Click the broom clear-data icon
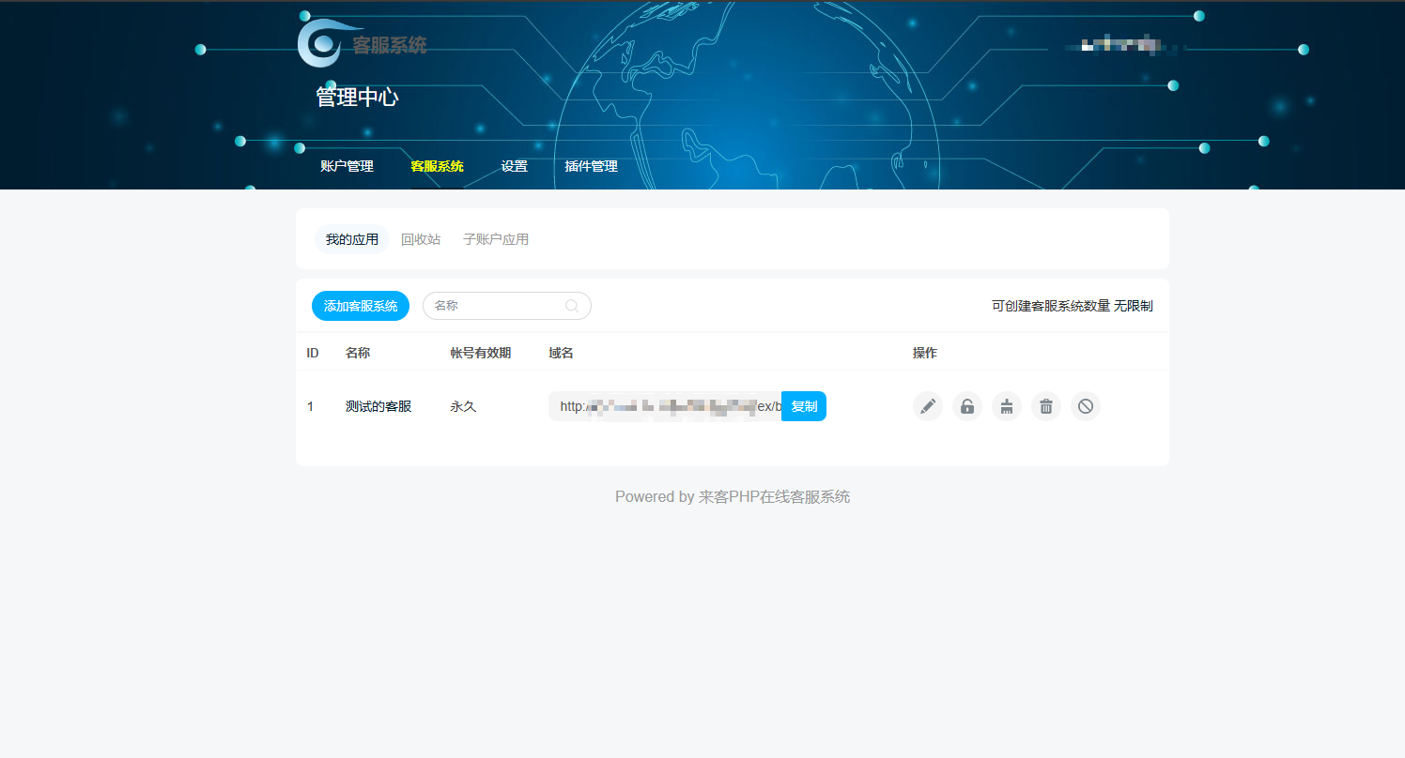The height and width of the screenshot is (758, 1405). click(1006, 406)
